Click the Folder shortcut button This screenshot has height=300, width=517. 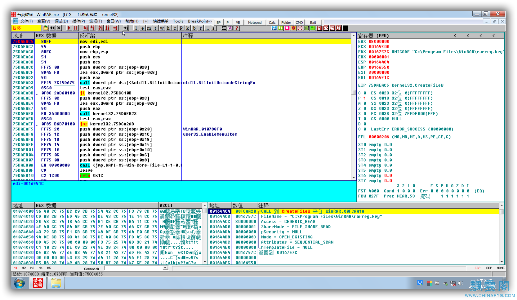(286, 22)
